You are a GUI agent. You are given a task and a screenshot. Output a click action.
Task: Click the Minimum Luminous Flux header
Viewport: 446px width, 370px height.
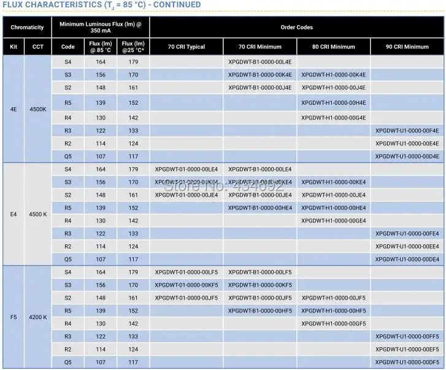(x=101, y=28)
